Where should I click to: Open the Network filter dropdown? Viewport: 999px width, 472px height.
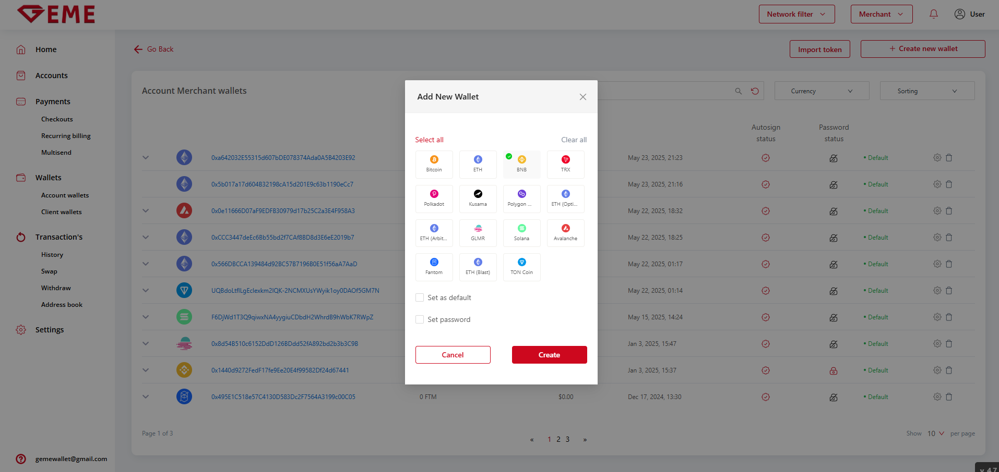coord(796,14)
